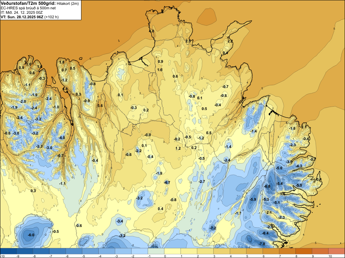This screenshot has height=258, width=345.
Task: Select the '-5.9' temperature value
Action: coord(253,199)
